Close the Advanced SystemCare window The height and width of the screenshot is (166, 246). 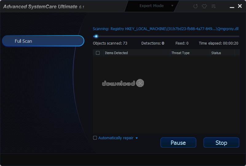pos(240,6)
